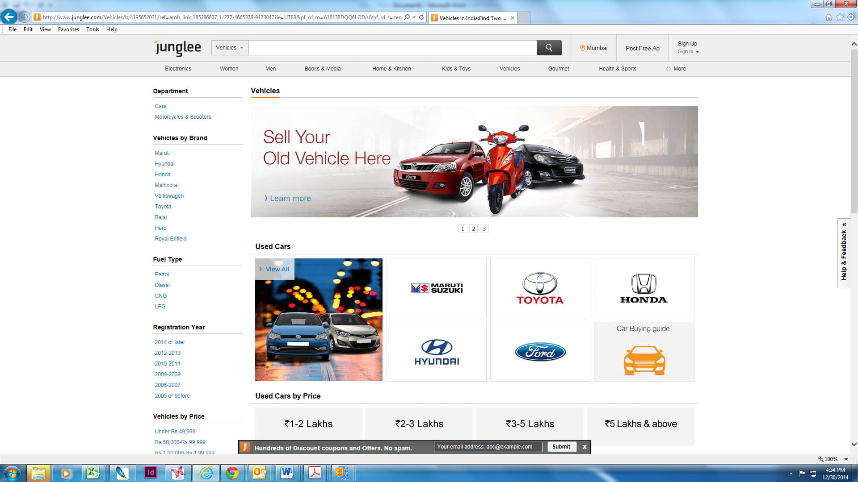
Task: Click the Post Free Ad link
Action: click(x=642, y=48)
